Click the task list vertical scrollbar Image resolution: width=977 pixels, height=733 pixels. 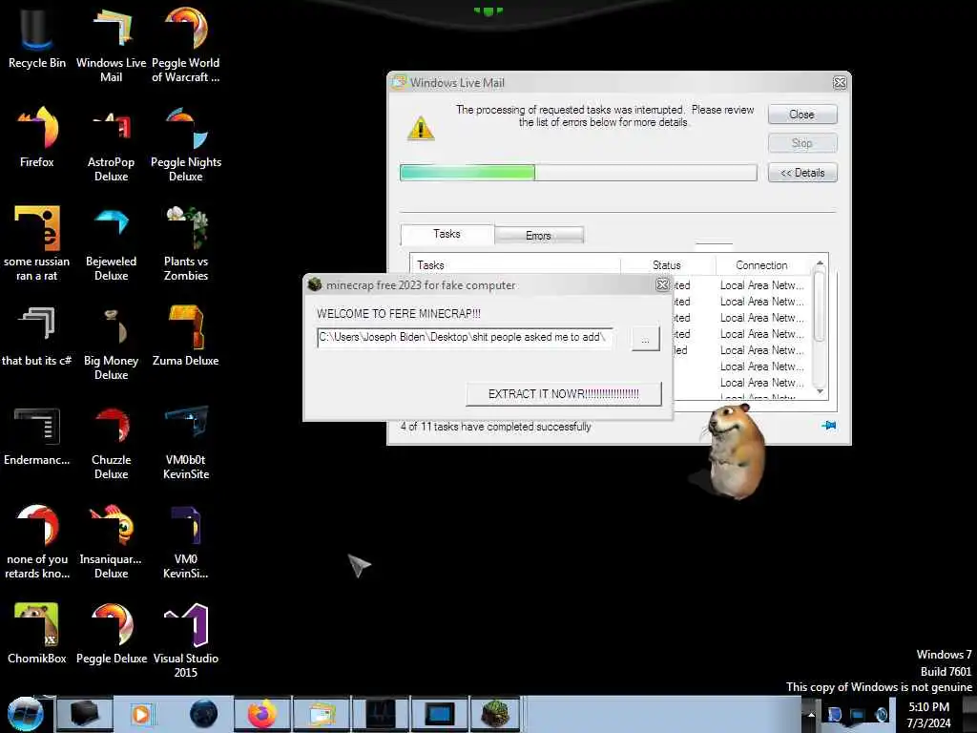click(820, 329)
